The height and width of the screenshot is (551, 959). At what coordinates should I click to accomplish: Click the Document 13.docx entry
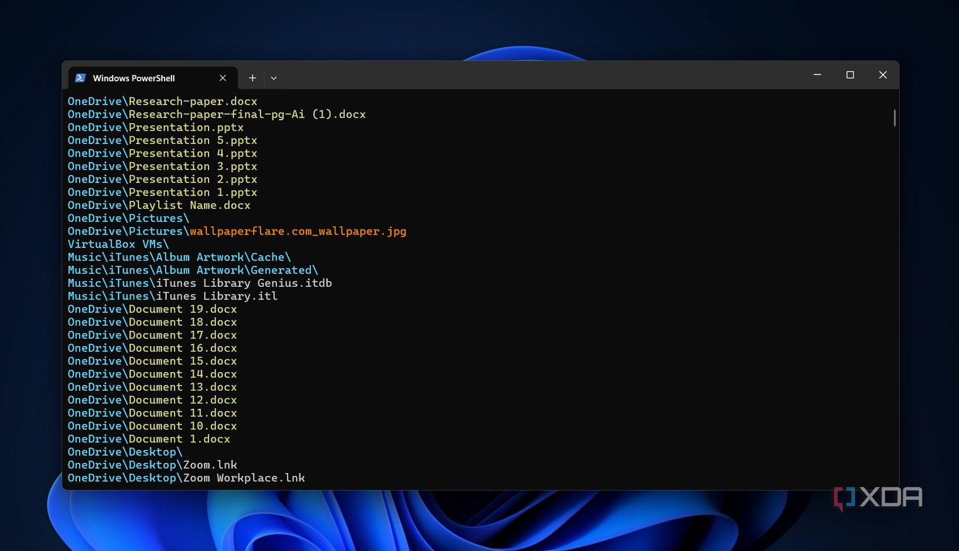click(152, 387)
